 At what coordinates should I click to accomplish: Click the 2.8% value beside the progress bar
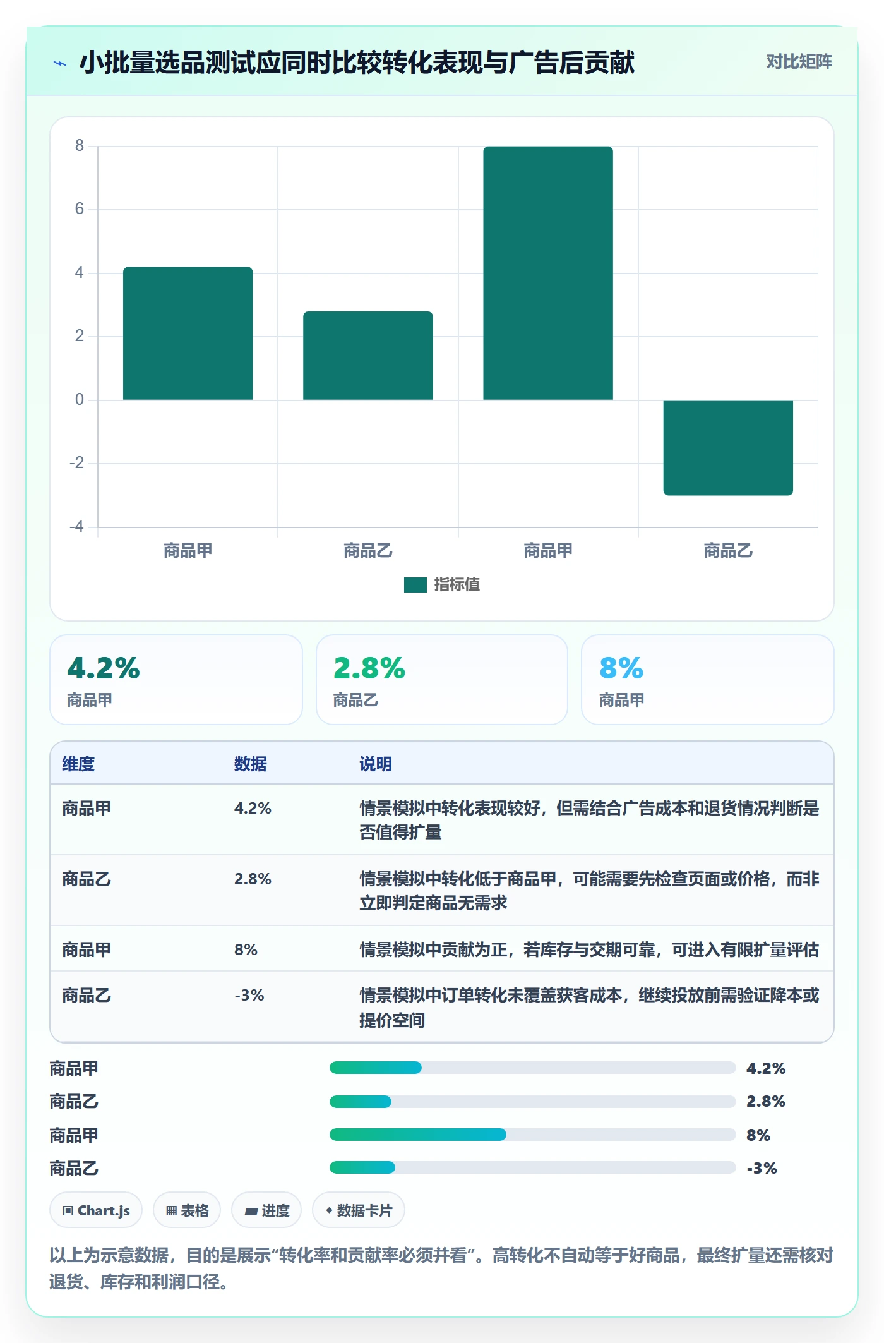pos(766,1101)
